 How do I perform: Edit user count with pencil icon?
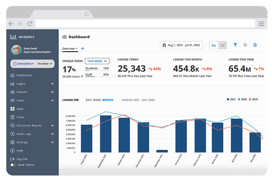[x=82, y=76]
